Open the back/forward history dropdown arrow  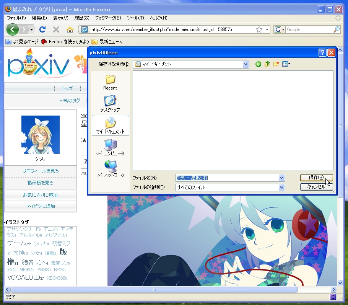[x=31, y=29]
